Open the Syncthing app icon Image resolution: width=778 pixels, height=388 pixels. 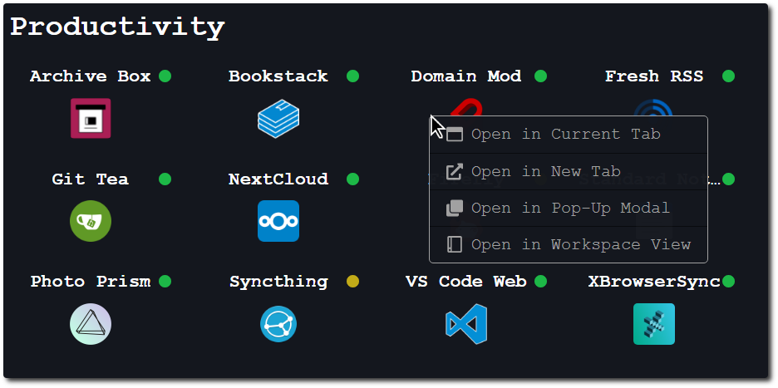[278, 324]
